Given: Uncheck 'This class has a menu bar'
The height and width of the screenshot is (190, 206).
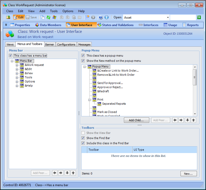Looking at the screenshot, I should tap(11, 56).
